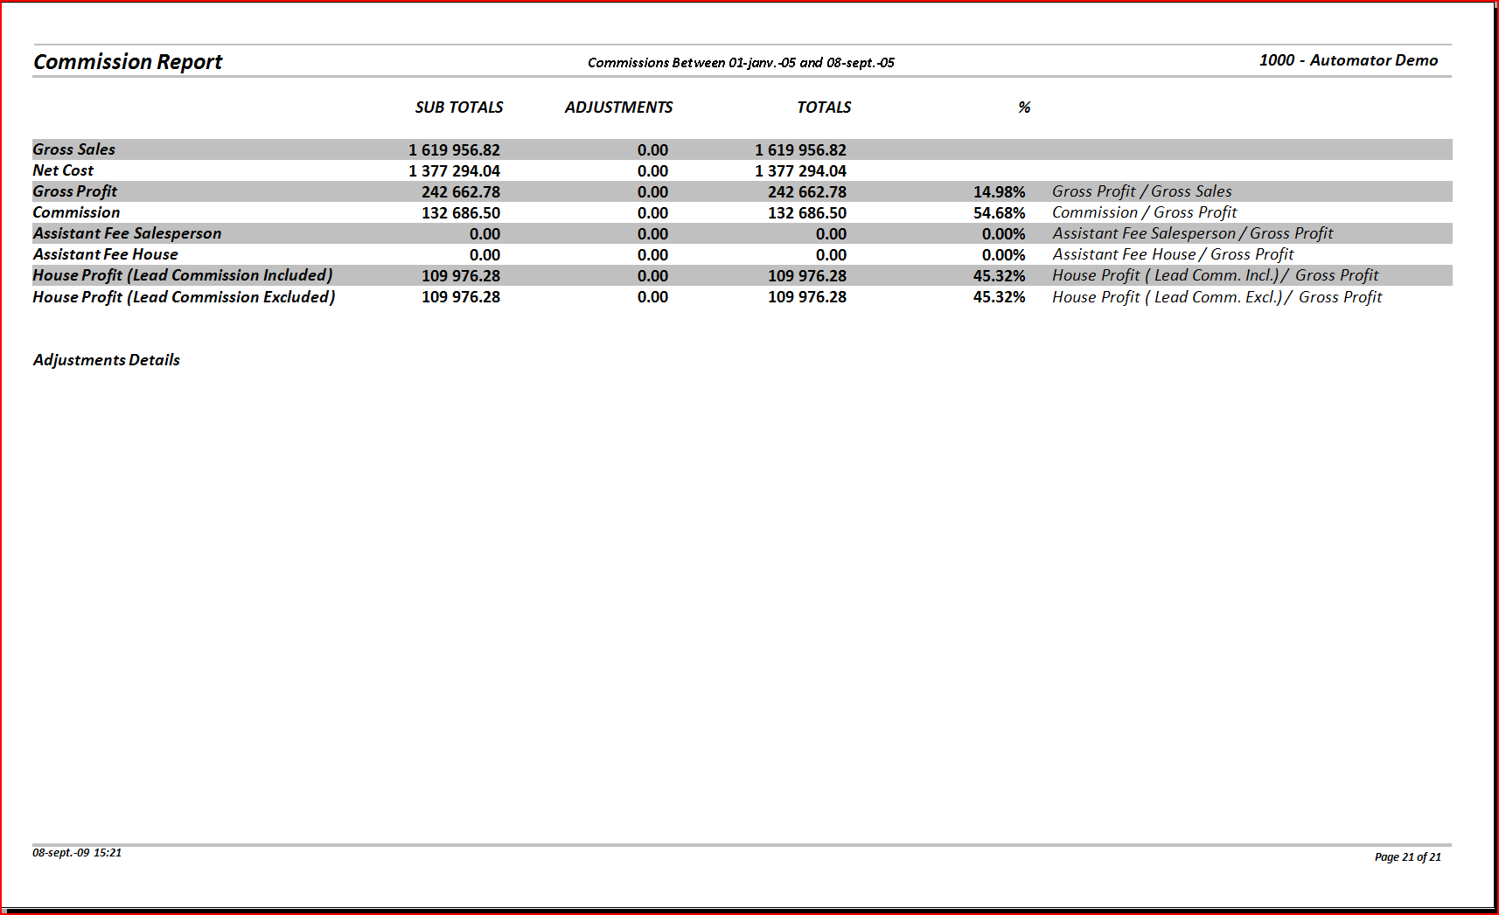This screenshot has height=915, width=1499.
Task: Click the TOTALS column header
Action: [823, 107]
